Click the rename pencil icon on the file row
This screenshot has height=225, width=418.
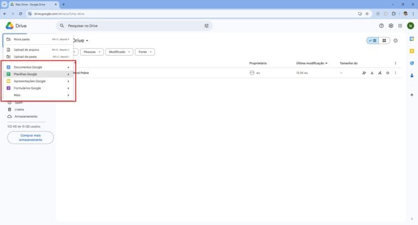click(380, 73)
